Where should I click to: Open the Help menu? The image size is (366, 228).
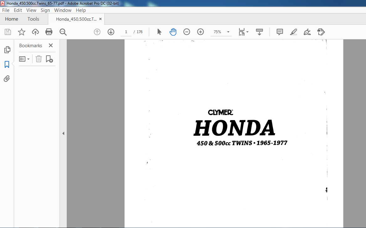coord(81,10)
